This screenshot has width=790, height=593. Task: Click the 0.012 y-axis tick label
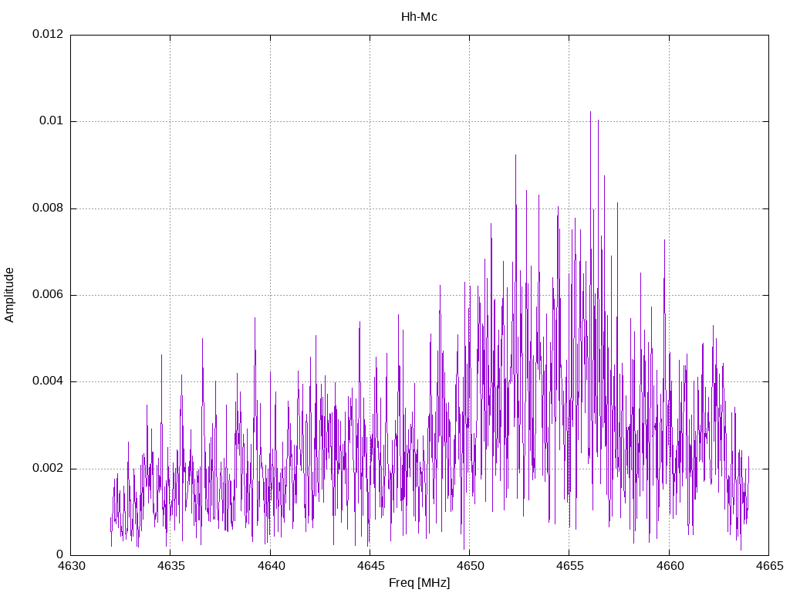pyautogui.click(x=48, y=34)
